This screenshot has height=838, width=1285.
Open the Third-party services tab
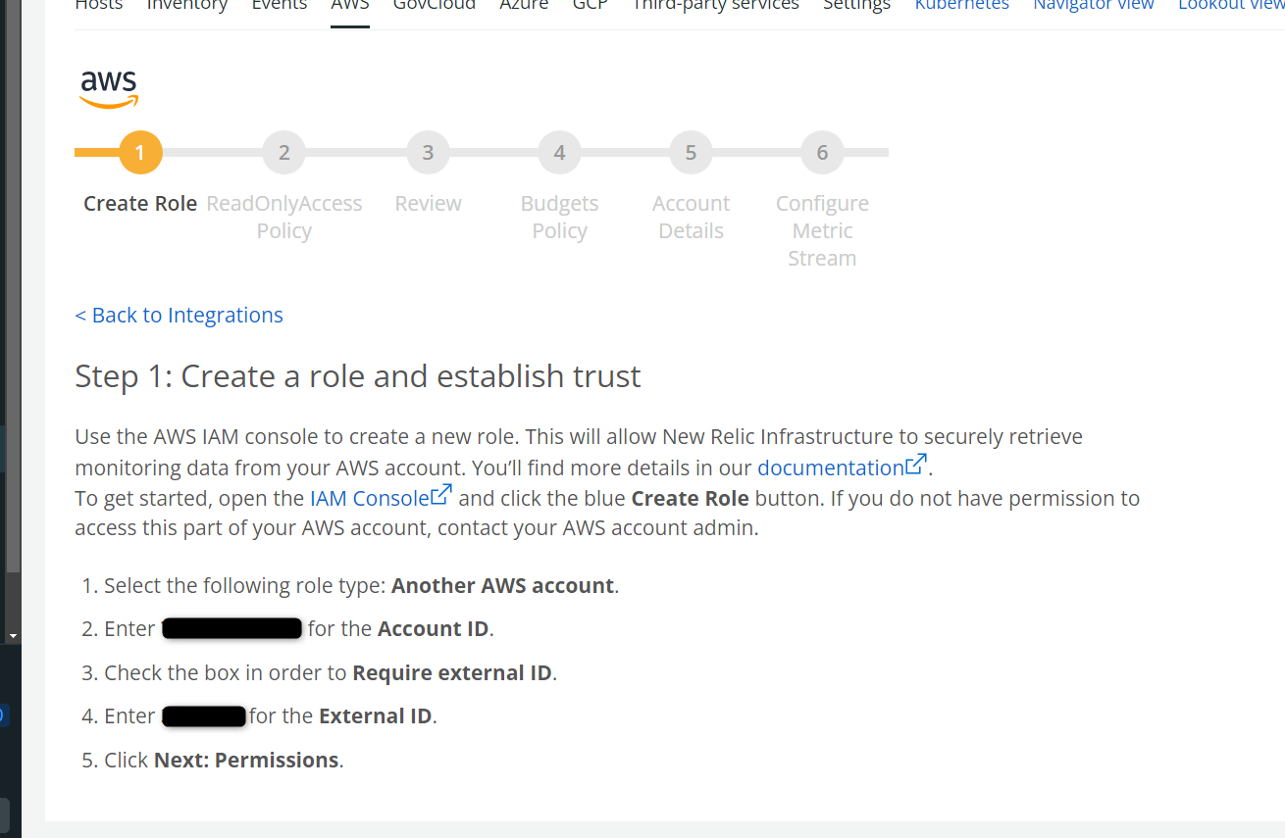716,6
